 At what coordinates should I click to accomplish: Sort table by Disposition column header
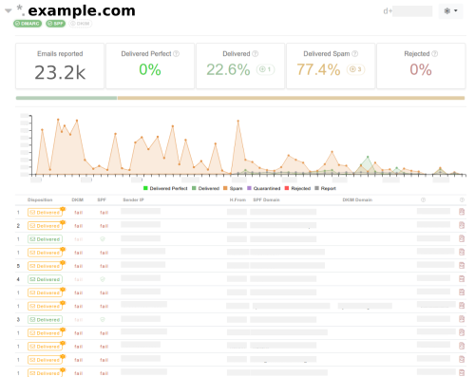[40, 199]
